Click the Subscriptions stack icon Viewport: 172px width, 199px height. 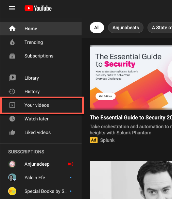[12, 56]
